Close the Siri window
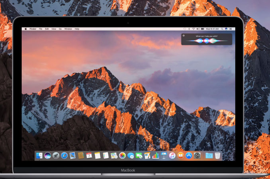 [x=184, y=35]
